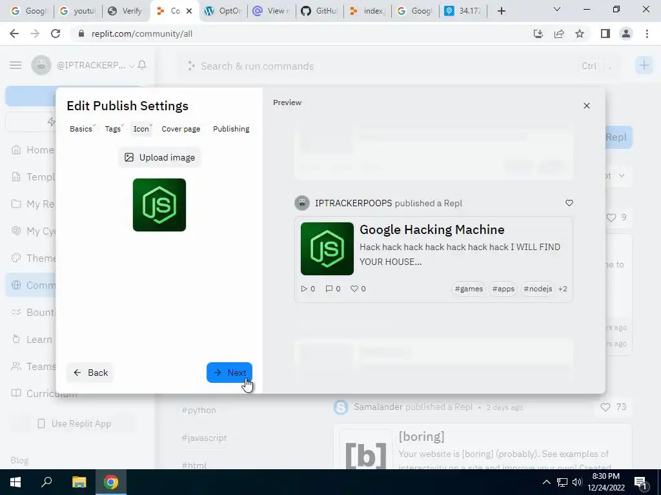Filter by #python tag
The height and width of the screenshot is (495, 661).
(x=199, y=410)
